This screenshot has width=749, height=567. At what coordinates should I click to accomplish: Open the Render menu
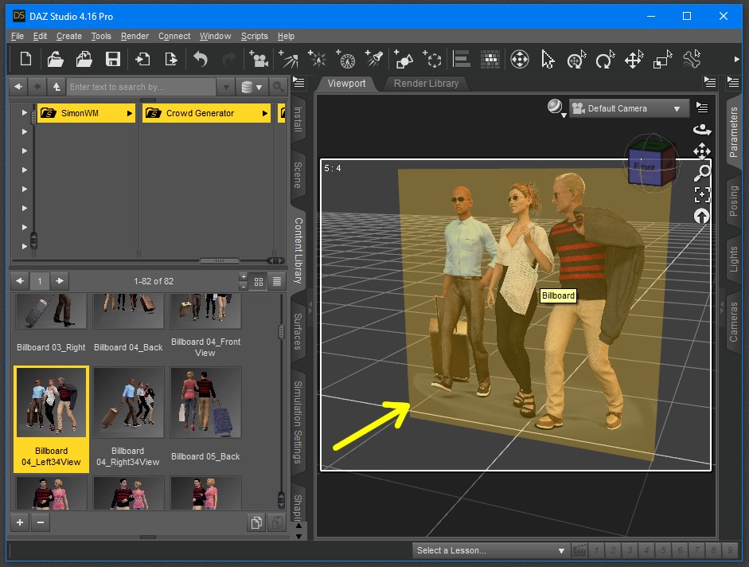click(x=135, y=36)
